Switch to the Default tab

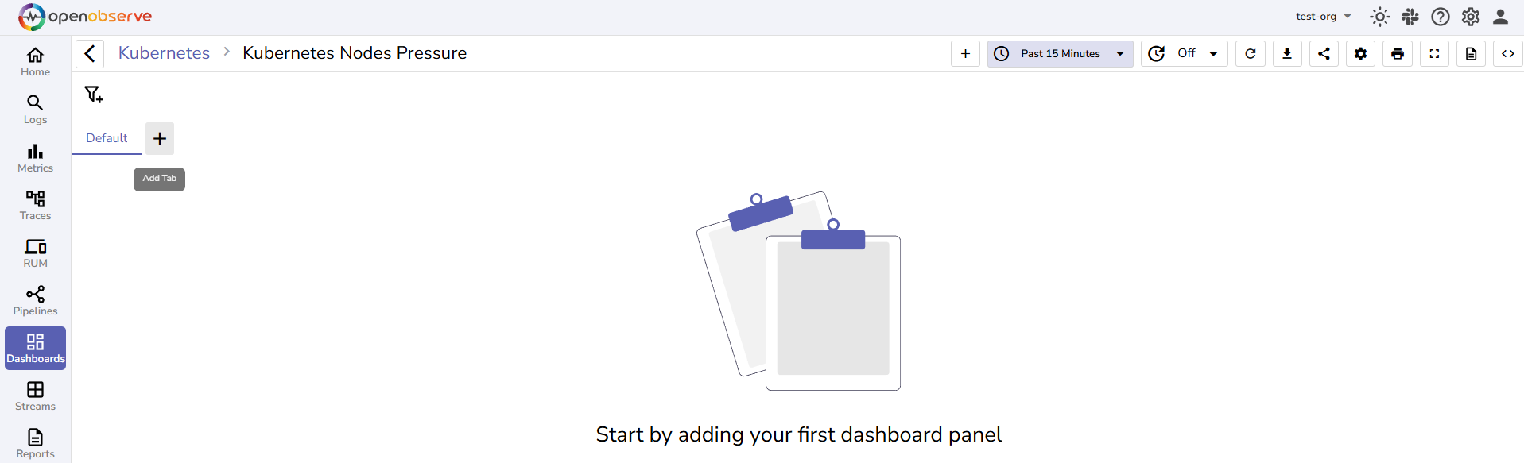pos(106,137)
